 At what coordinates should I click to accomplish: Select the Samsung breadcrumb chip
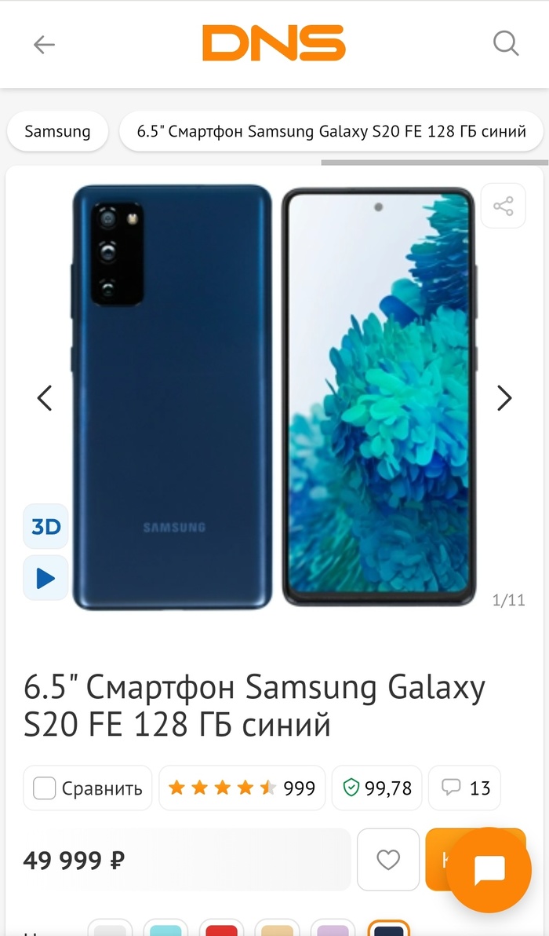[58, 131]
